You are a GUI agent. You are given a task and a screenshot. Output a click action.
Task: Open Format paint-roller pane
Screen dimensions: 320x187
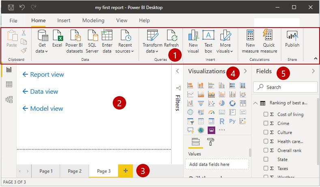point(210,142)
